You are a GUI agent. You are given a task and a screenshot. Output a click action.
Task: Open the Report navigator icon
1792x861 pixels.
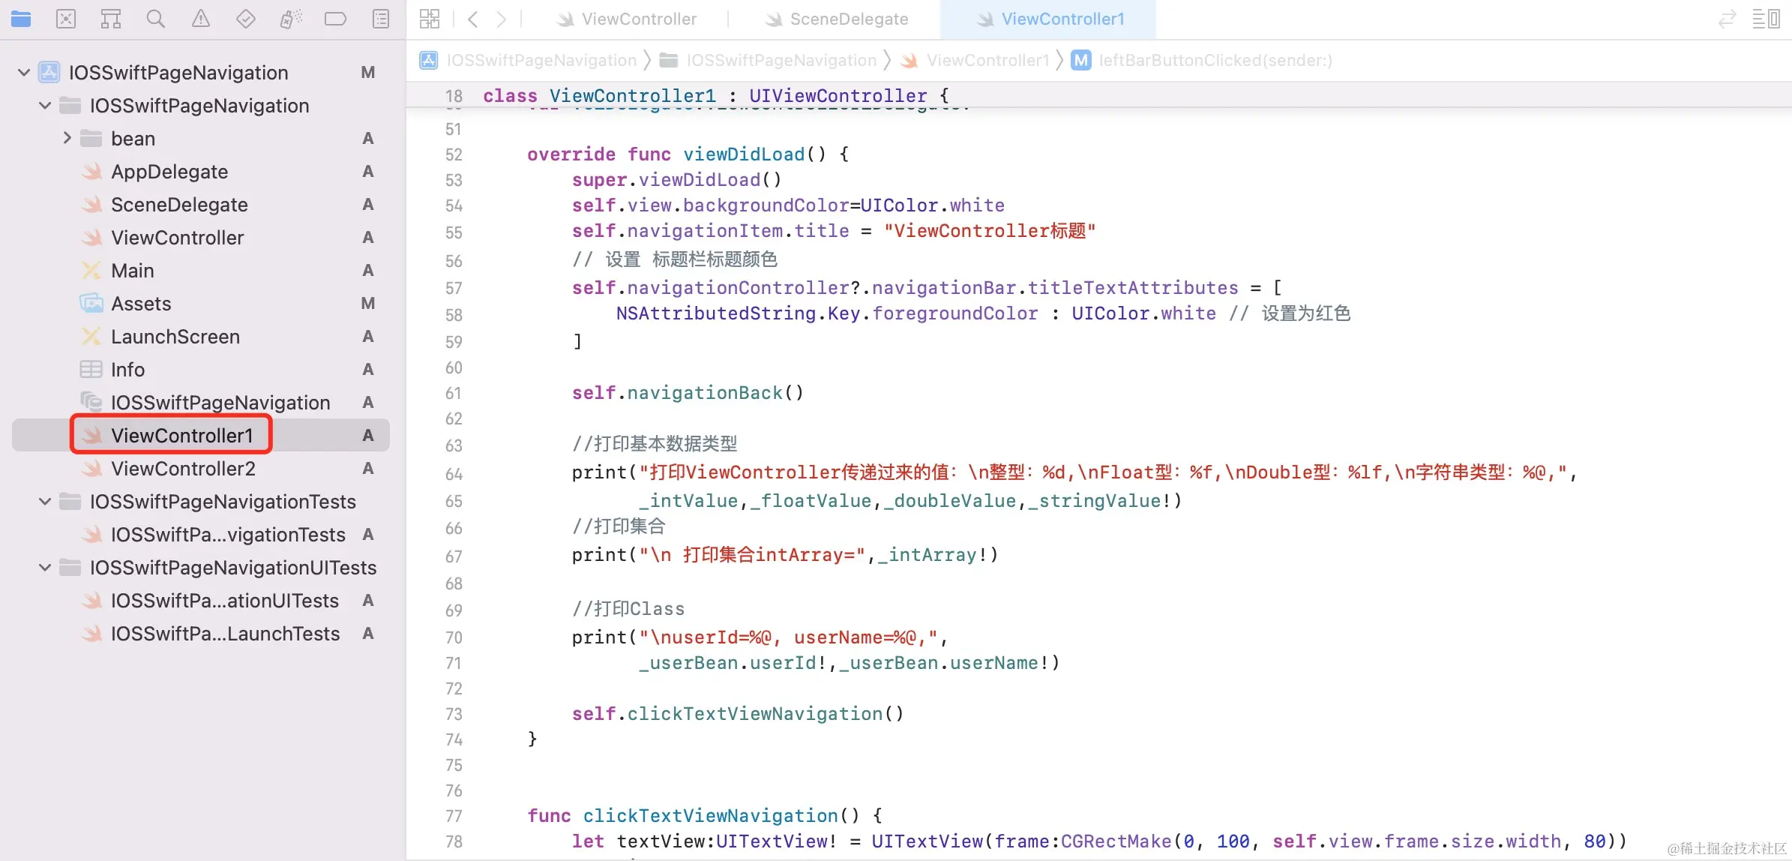[x=381, y=19]
